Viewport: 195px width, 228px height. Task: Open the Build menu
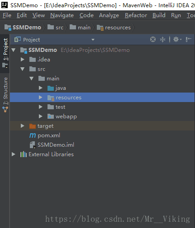[159, 15]
